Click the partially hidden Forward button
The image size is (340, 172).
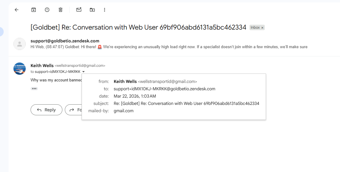click(x=73, y=110)
